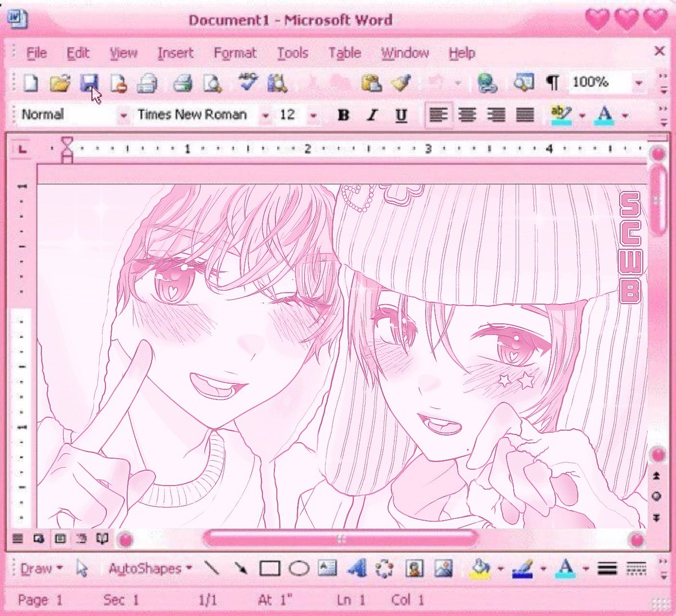Go to the previous page with double-up arrow
This screenshot has height=616, width=676.
[656, 476]
